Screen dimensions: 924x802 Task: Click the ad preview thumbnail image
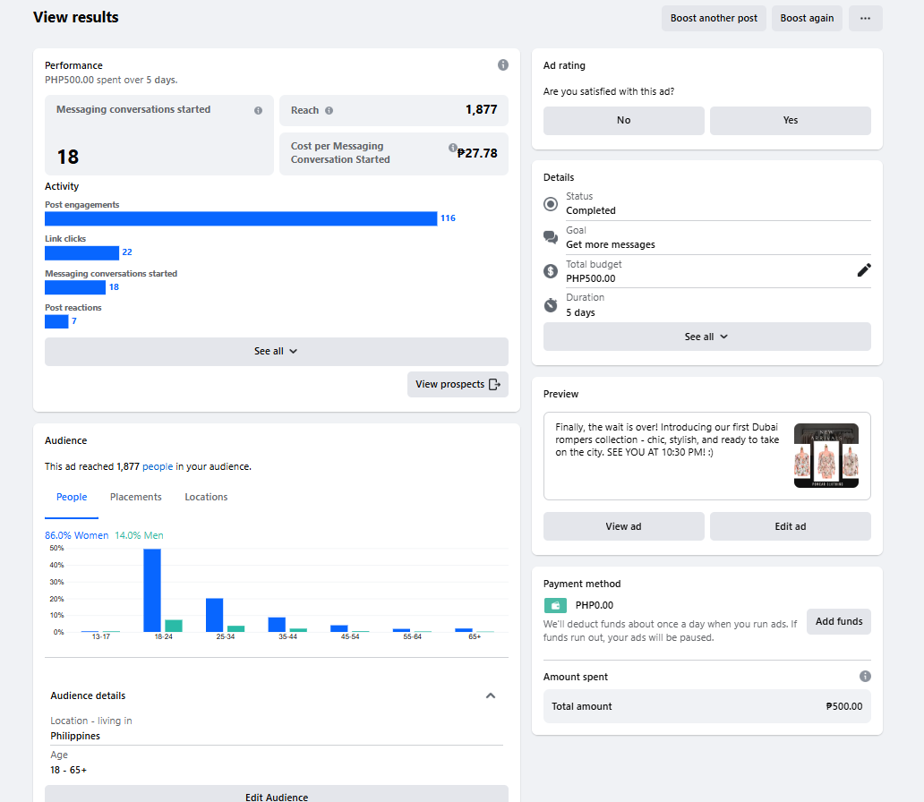click(826, 456)
